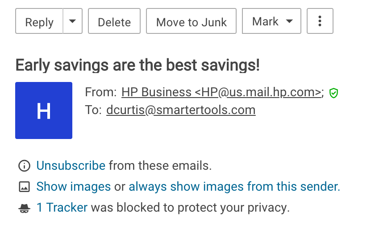View the 1 Tracker blocked details
375x229 pixels.
pos(62,207)
